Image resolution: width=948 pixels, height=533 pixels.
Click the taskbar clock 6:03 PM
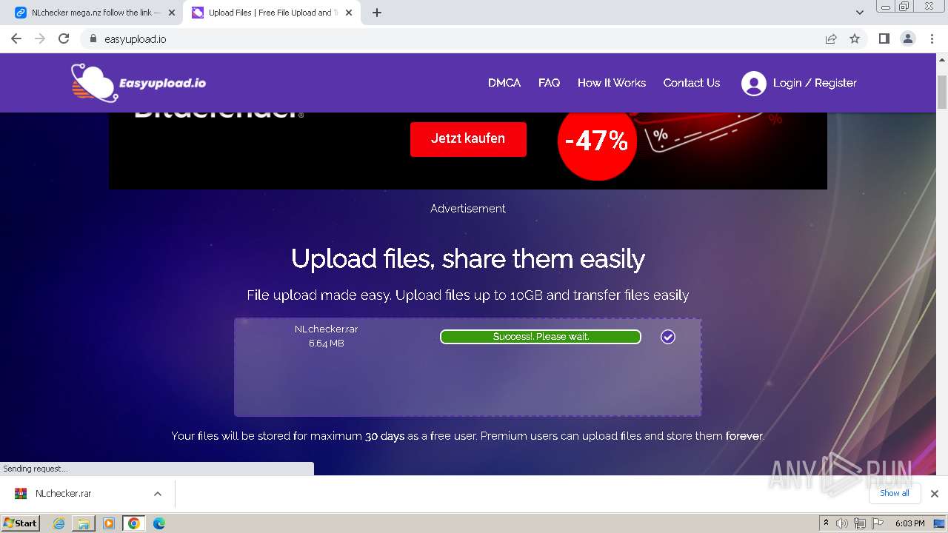point(910,523)
